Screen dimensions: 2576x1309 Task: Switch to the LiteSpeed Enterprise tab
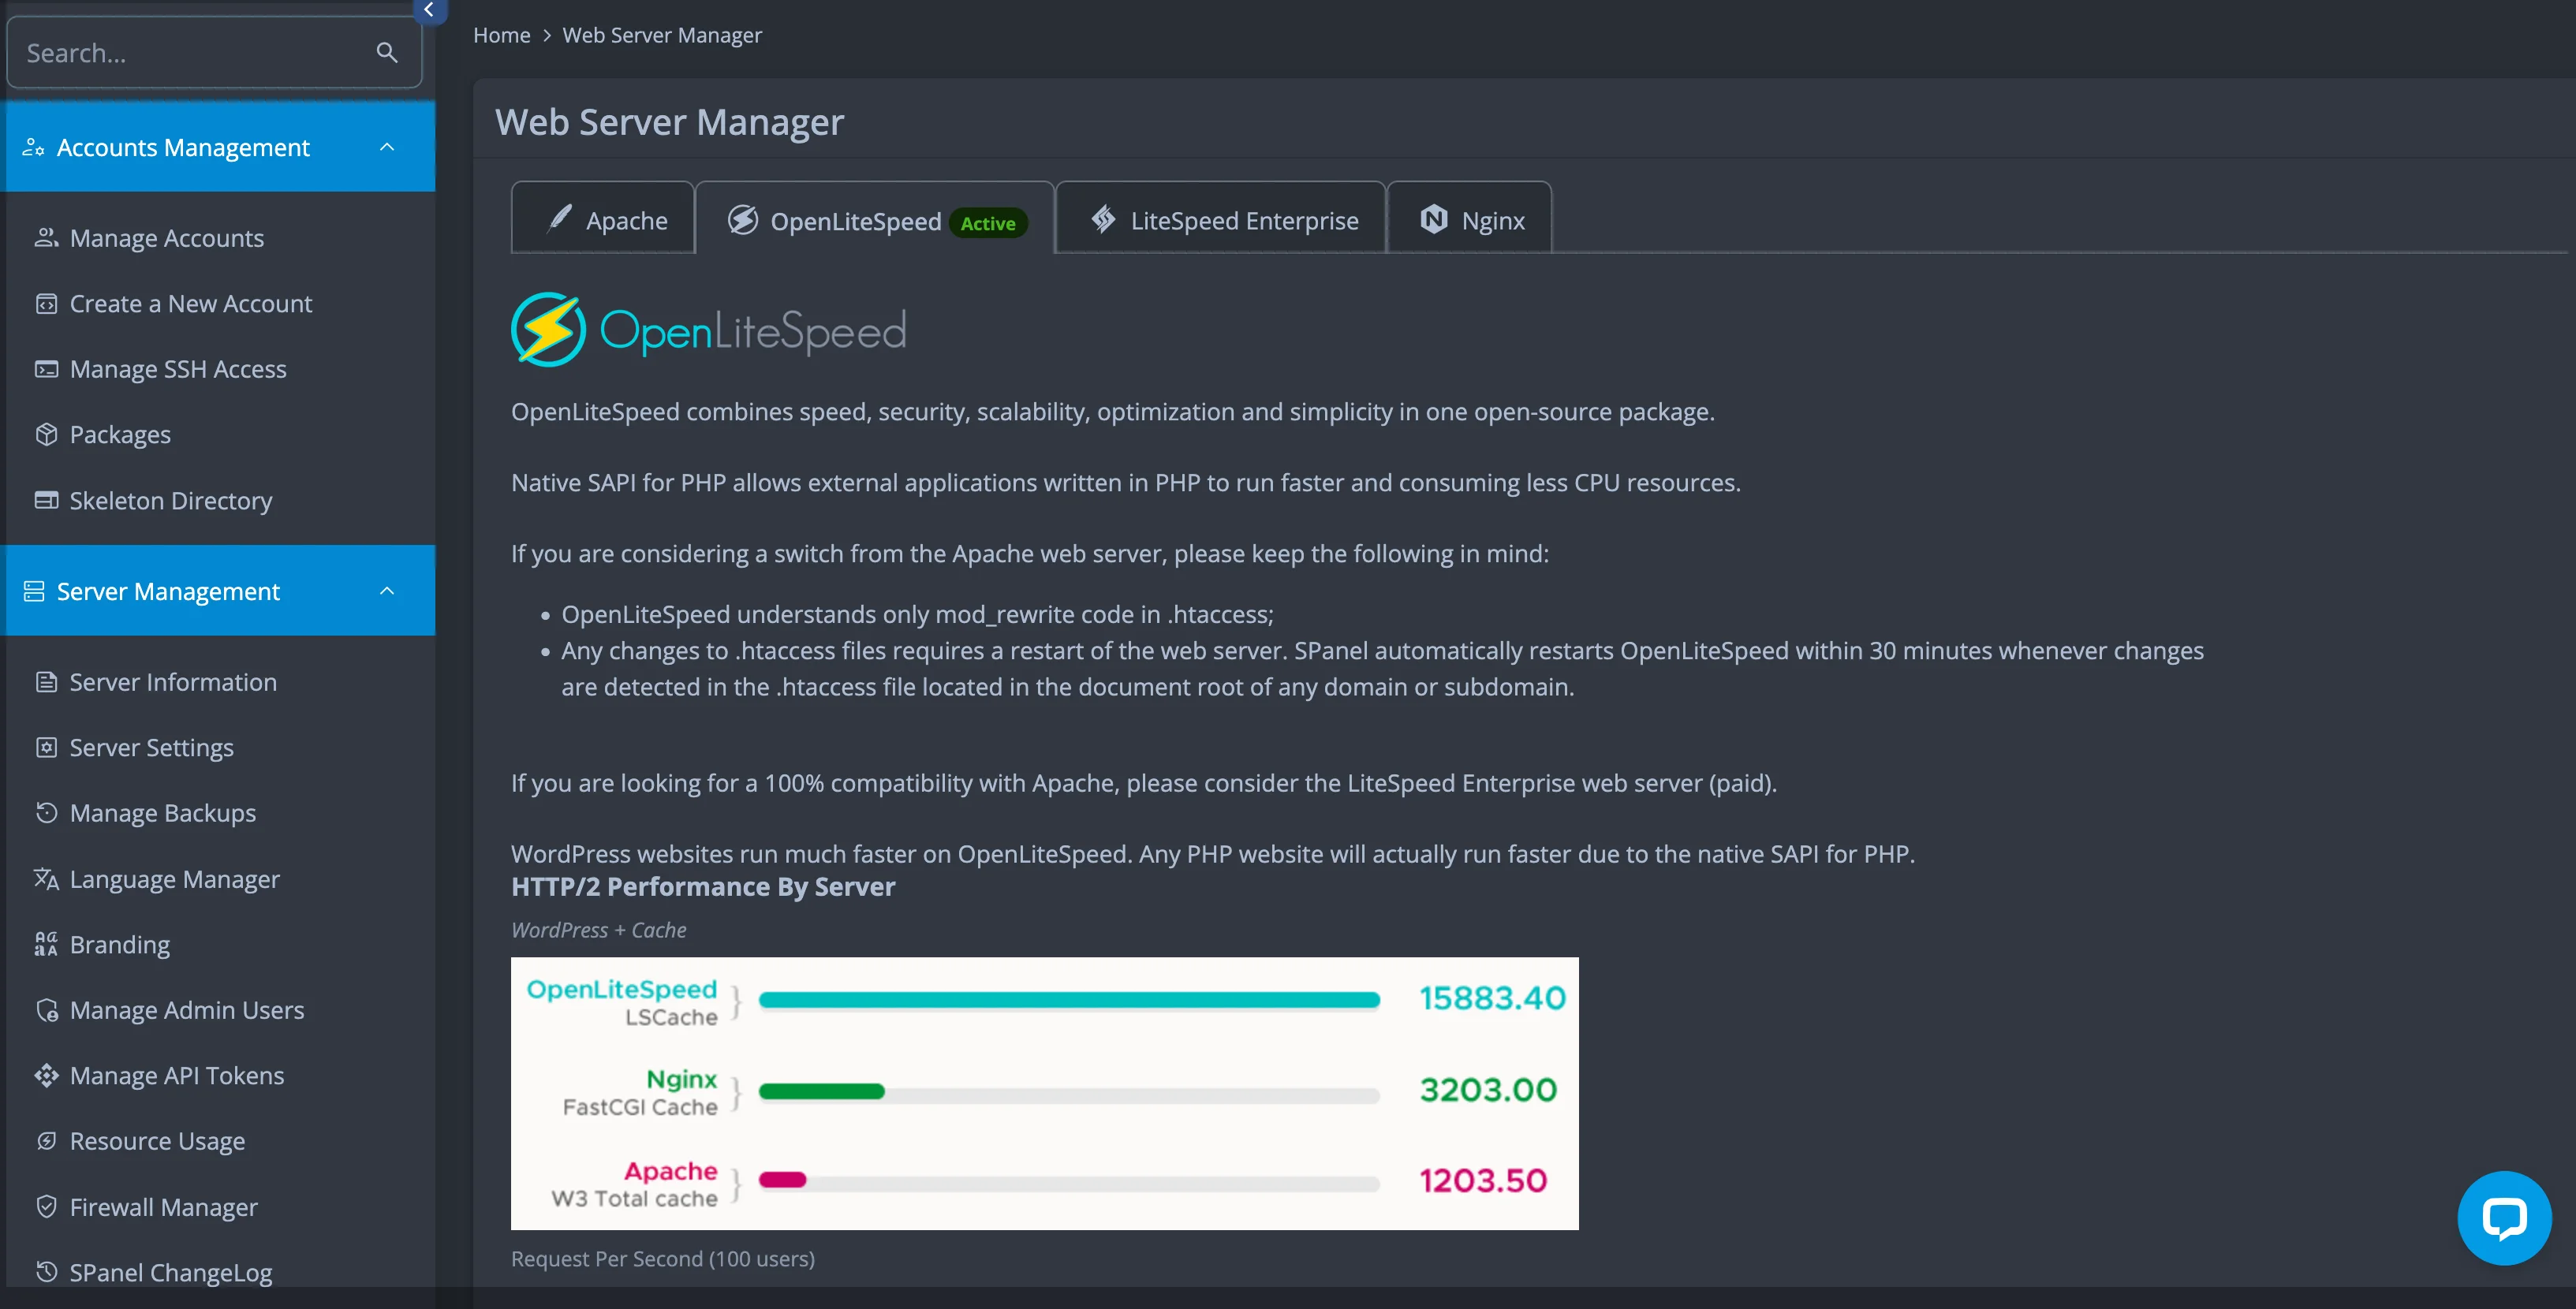point(1221,218)
